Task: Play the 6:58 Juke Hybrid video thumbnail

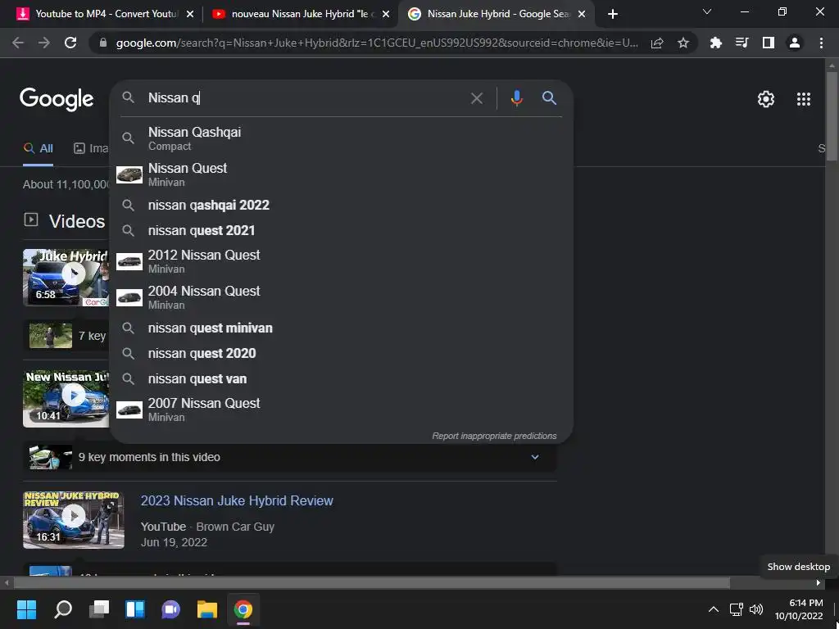Action: (x=66, y=278)
